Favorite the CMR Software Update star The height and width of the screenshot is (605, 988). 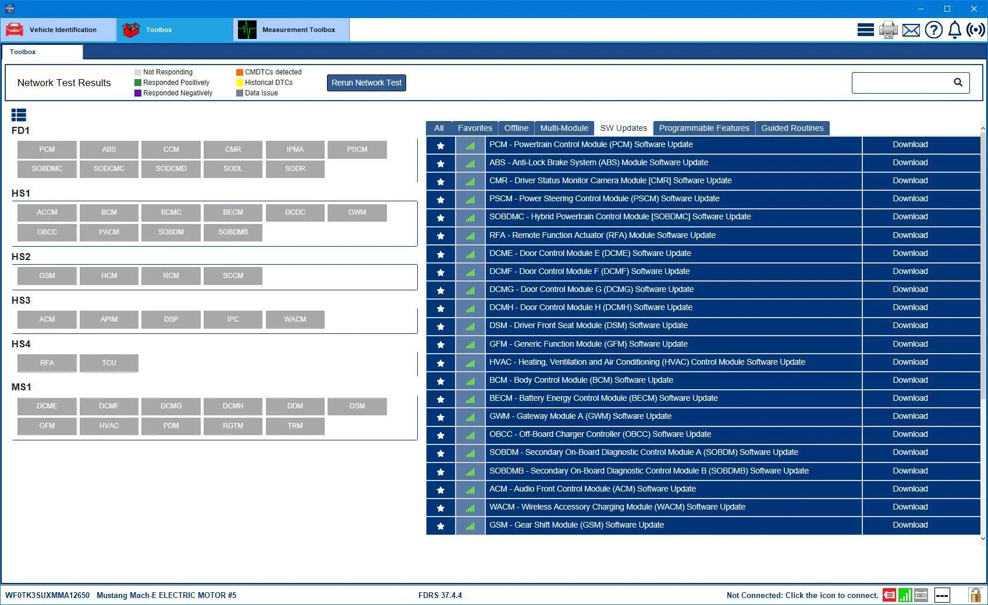pyautogui.click(x=440, y=181)
